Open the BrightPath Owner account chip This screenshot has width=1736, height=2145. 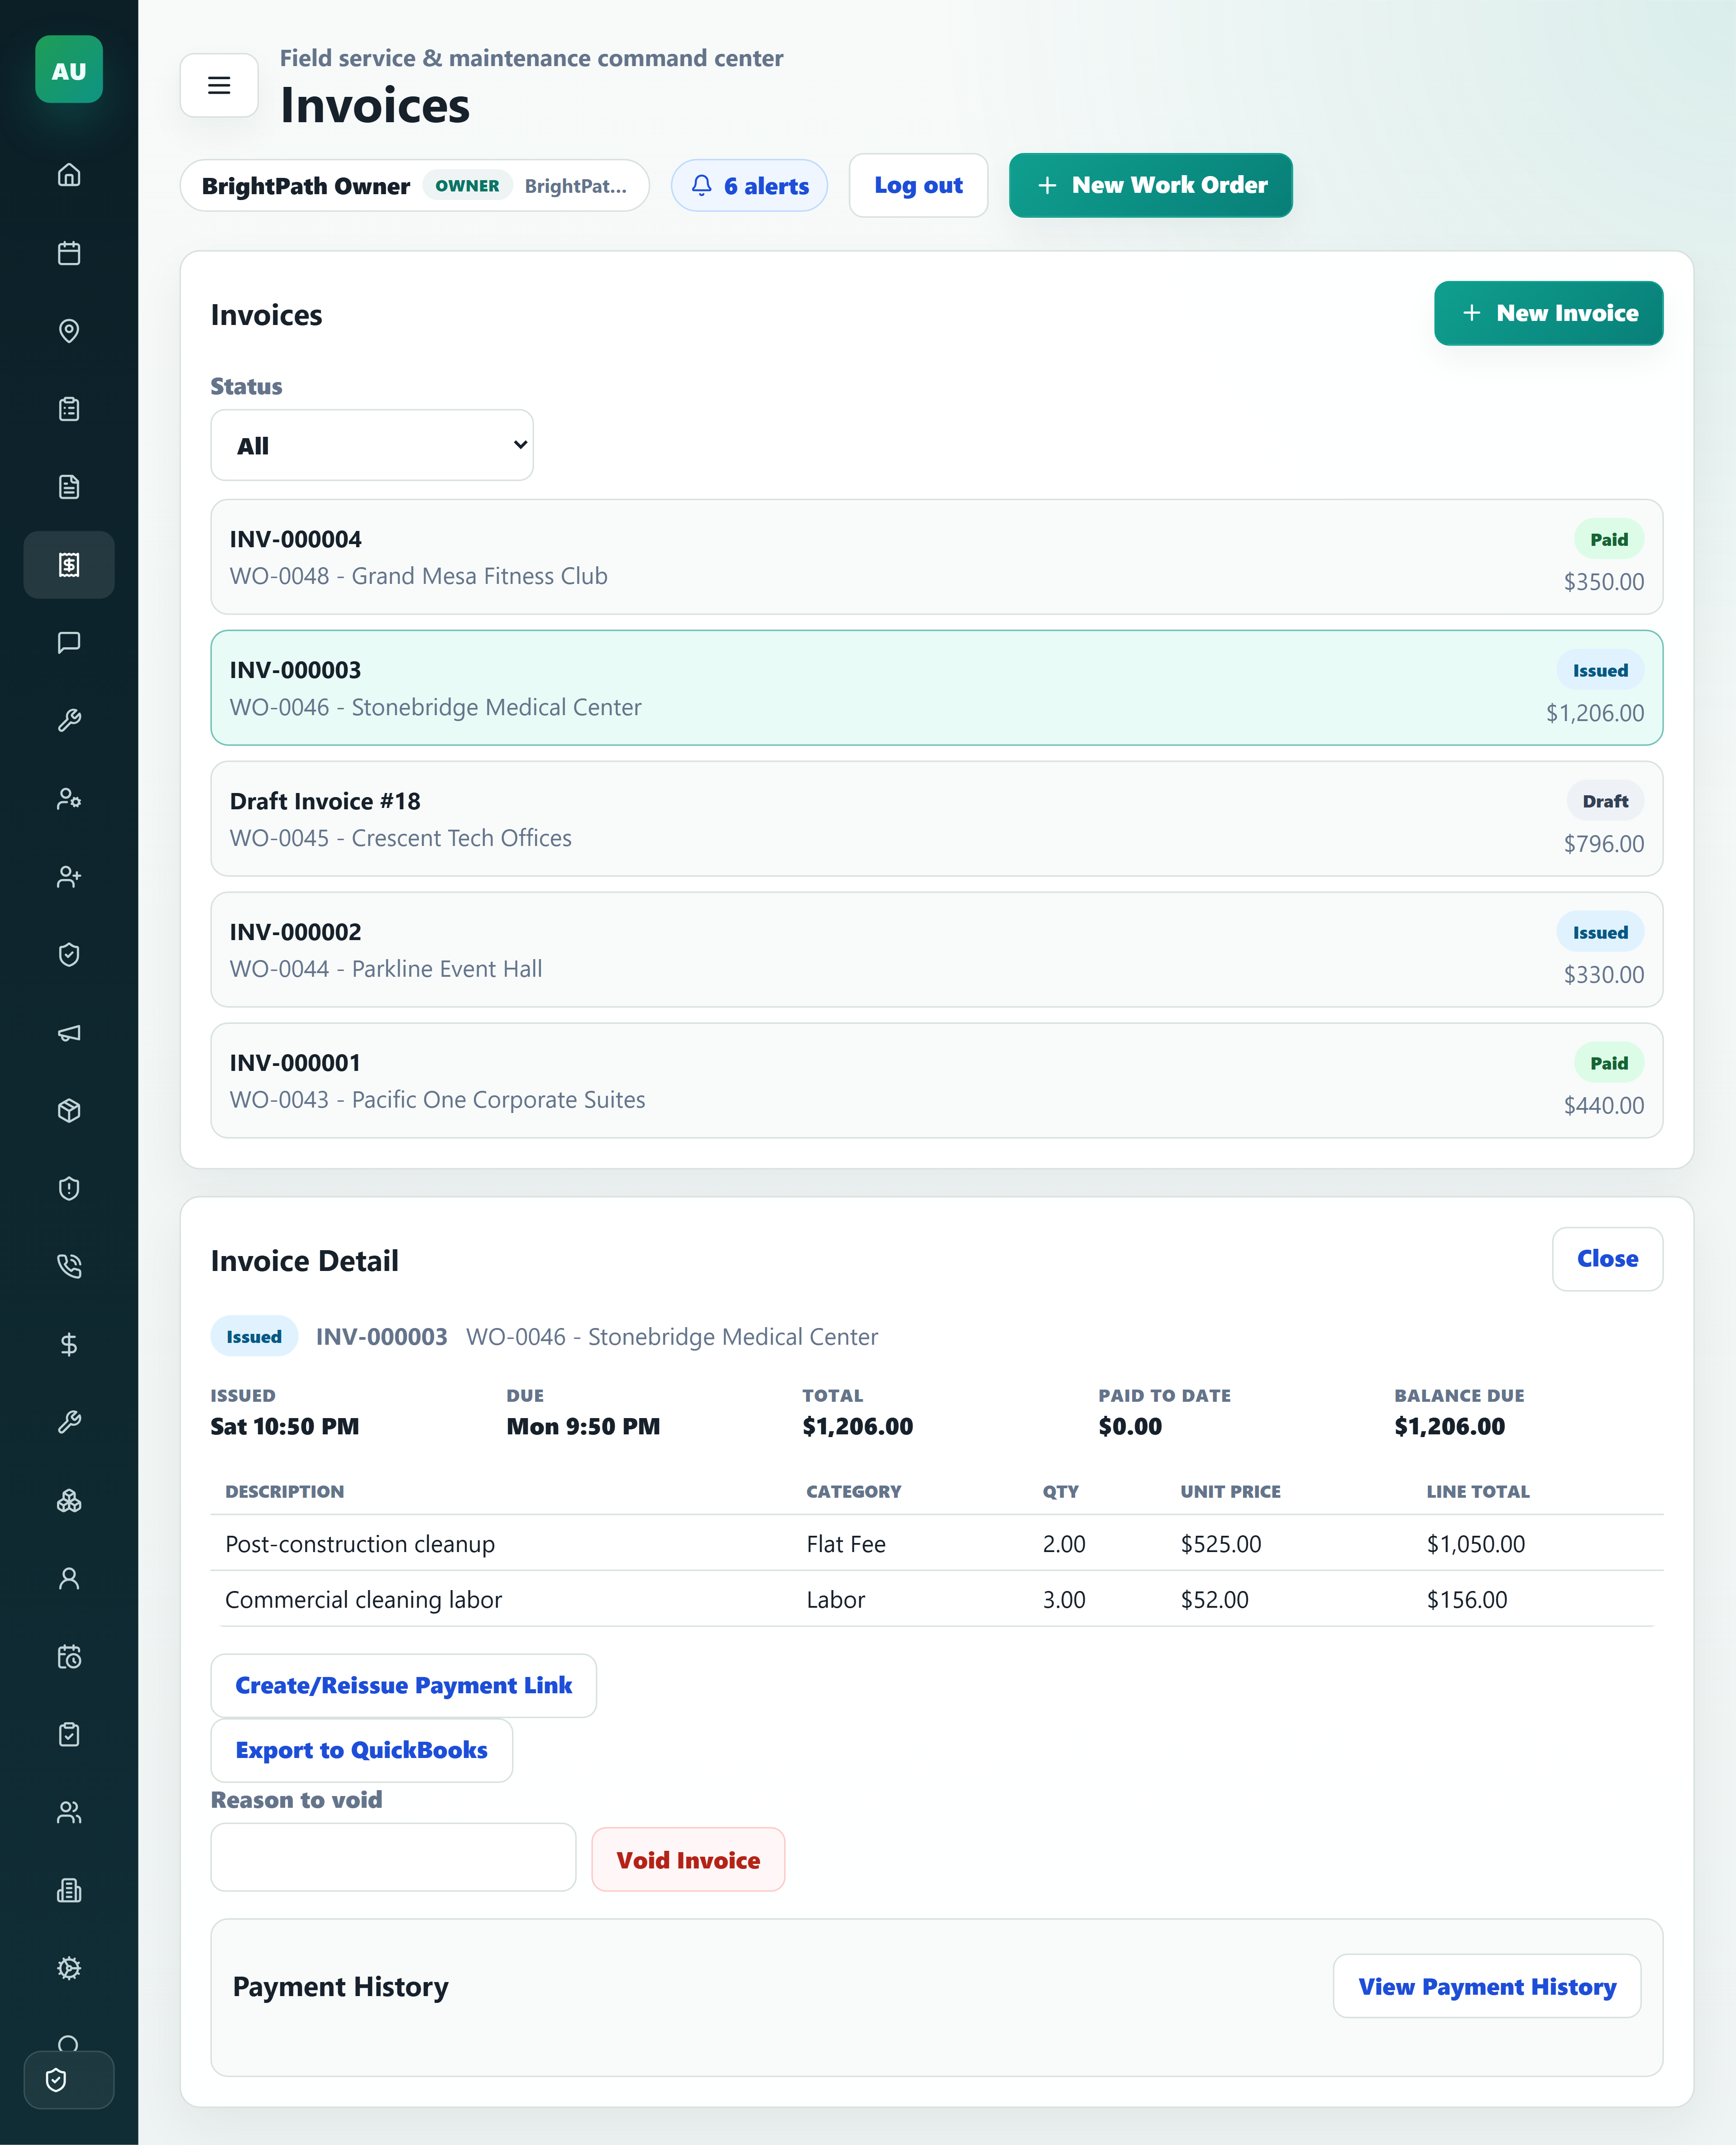[x=415, y=186]
